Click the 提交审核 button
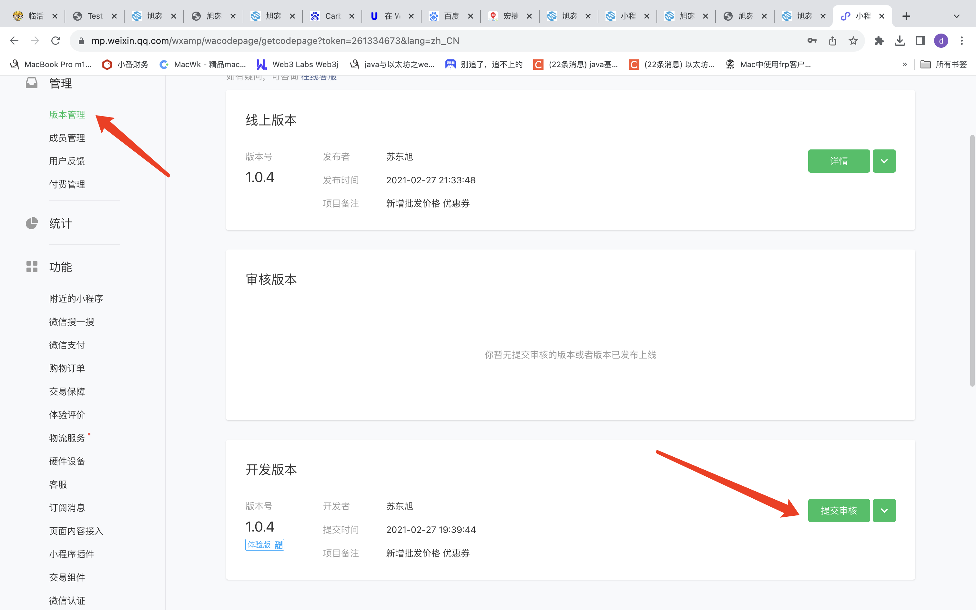Image resolution: width=976 pixels, height=610 pixels. coord(839,510)
